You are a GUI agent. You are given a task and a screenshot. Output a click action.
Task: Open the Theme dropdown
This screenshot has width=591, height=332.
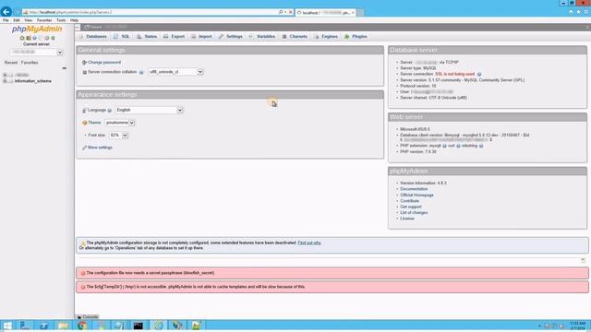pyautogui.click(x=119, y=123)
